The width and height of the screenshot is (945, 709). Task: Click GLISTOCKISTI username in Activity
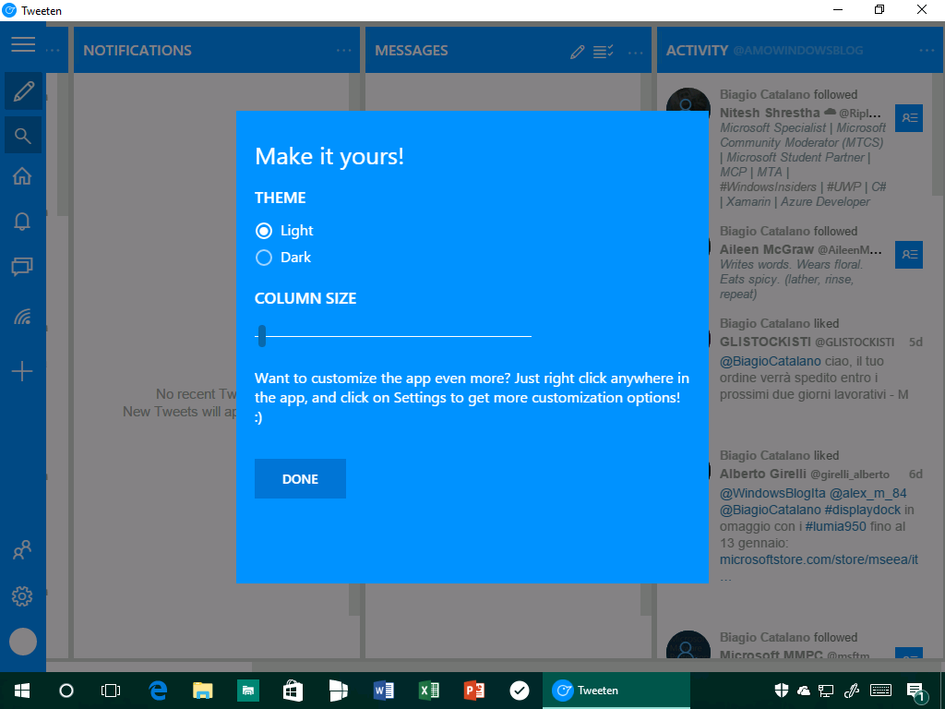(765, 342)
